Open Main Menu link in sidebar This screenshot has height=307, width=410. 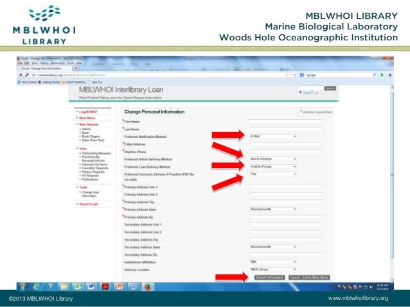[87, 118]
